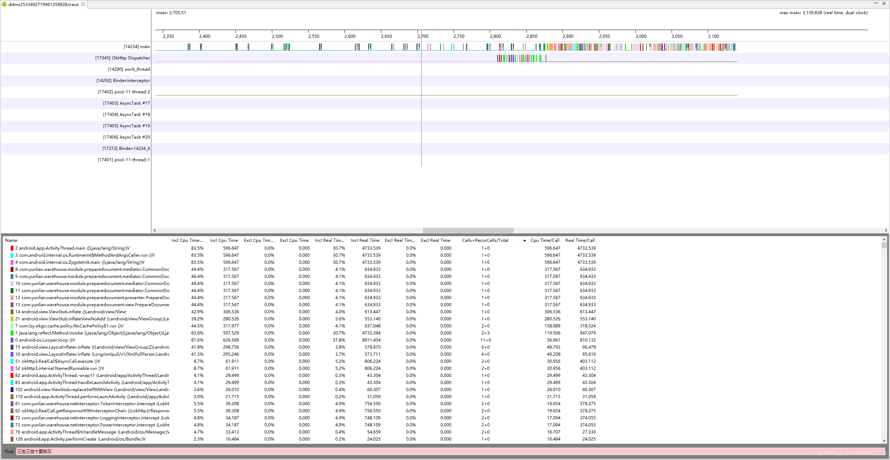Close the ddms trace tab
The height and width of the screenshot is (460, 890).
coord(83,4)
